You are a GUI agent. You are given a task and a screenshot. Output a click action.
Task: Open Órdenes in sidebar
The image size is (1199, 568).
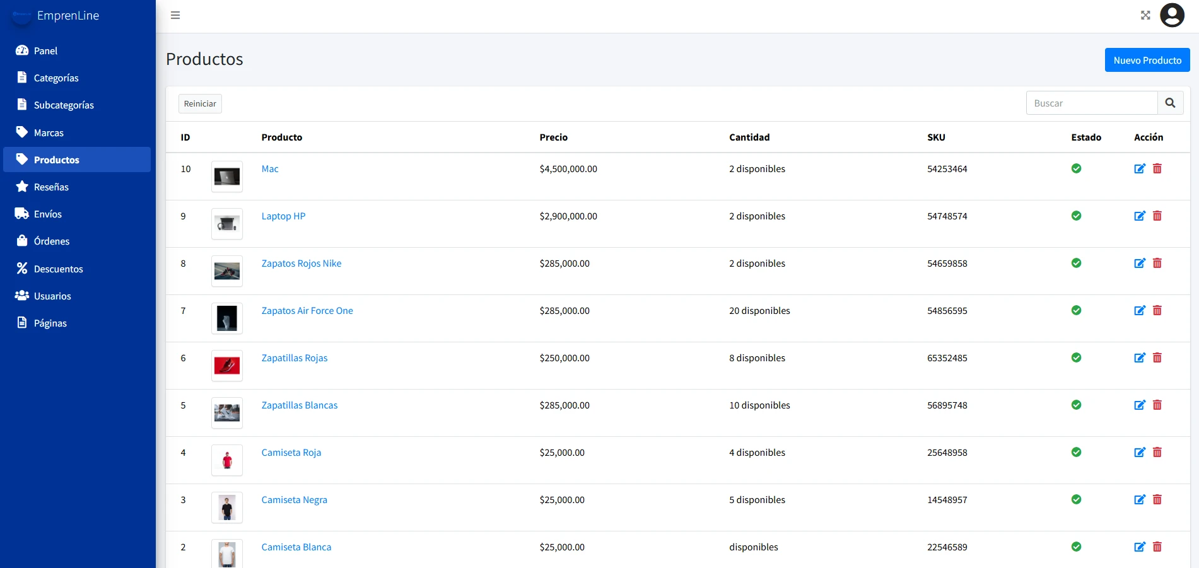pyautogui.click(x=77, y=241)
